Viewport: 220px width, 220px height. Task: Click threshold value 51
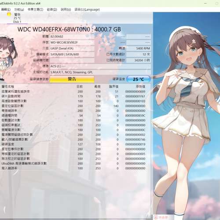[x=117, y=92]
